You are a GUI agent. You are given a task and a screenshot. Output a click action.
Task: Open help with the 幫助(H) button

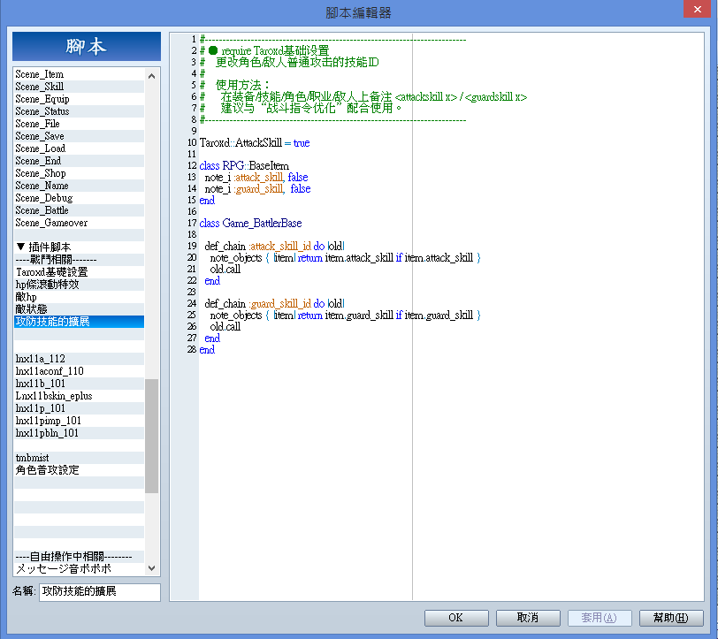pos(671,618)
